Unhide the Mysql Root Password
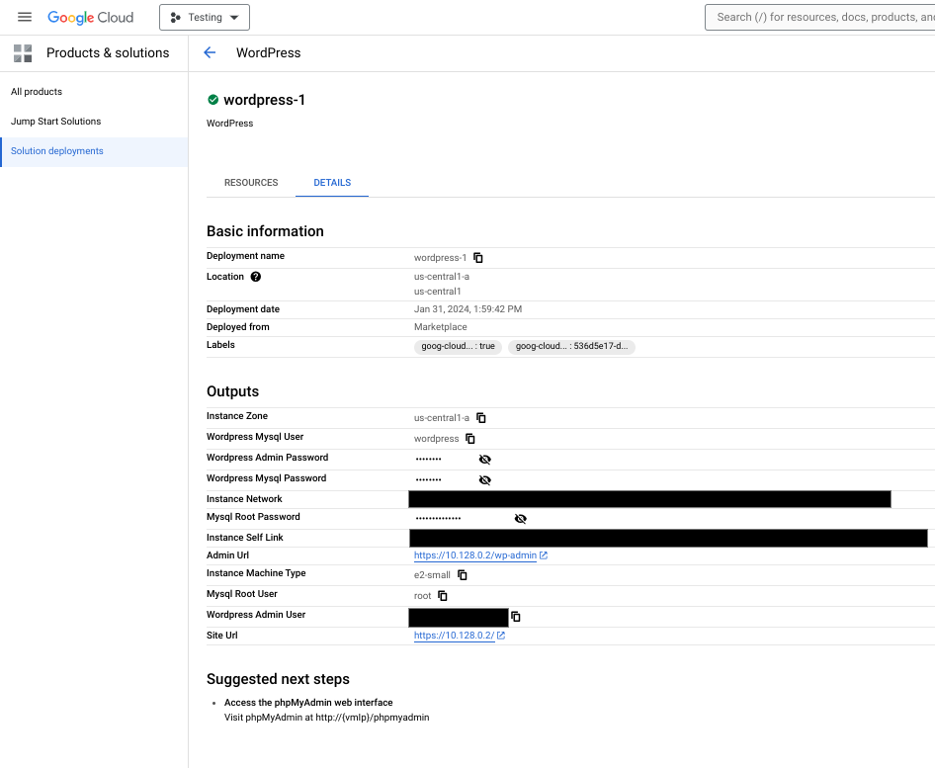The width and height of the screenshot is (935, 768). click(x=520, y=519)
